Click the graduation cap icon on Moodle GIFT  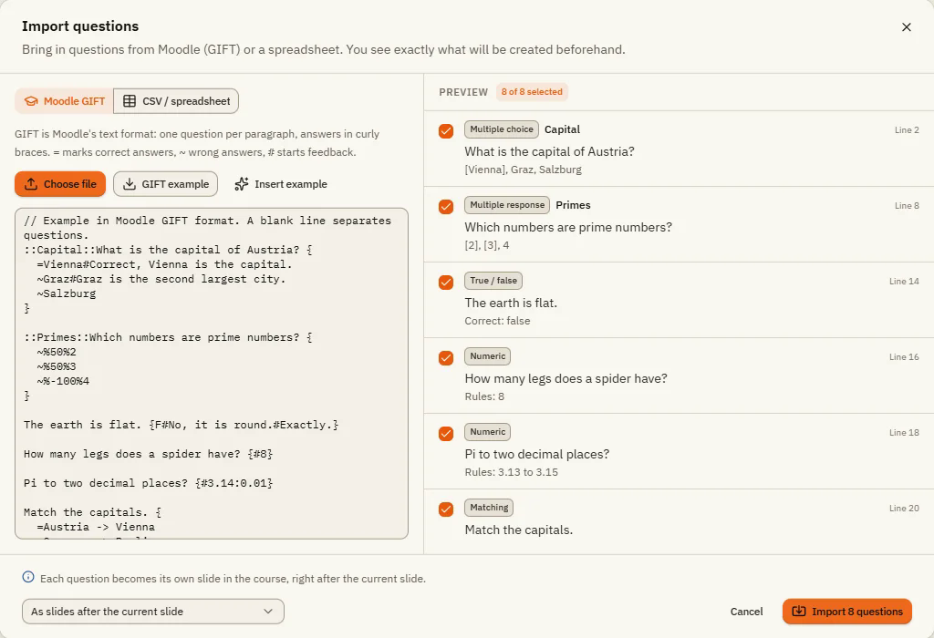[31, 101]
